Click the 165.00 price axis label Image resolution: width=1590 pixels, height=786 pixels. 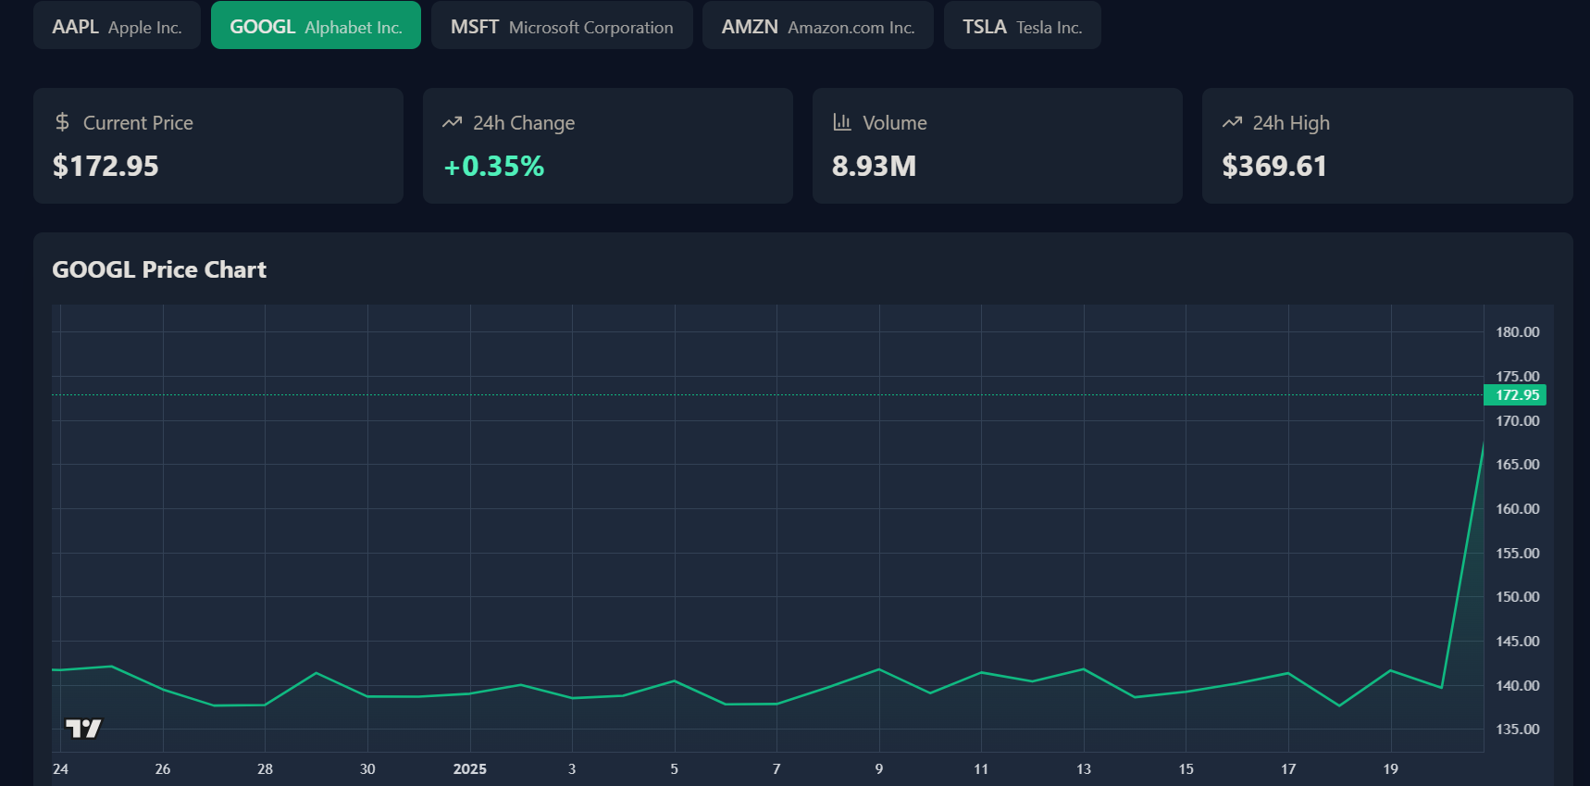pyautogui.click(x=1518, y=464)
